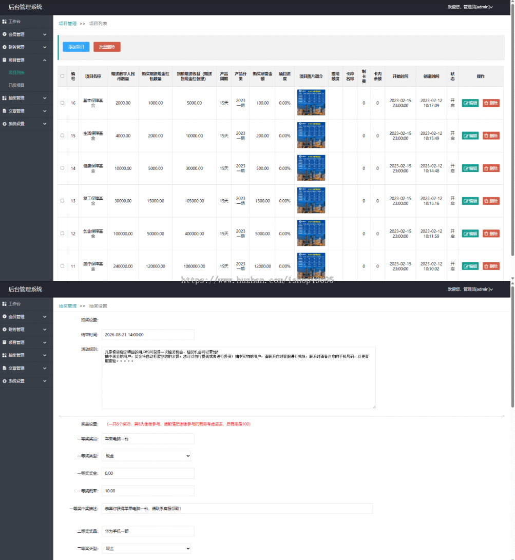Open the 项目列表 submenu item
The width and height of the screenshot is (515, 560).
16,72
